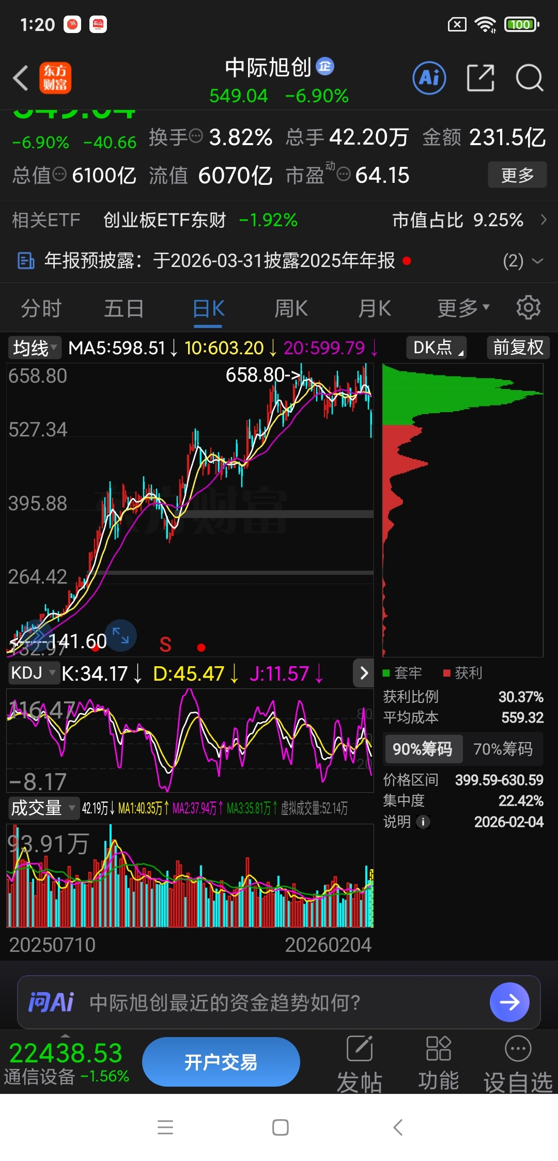The image size is (558, 1161).
Task: Tap the 集中度 22.42% value
Action: tap(521, 801)
